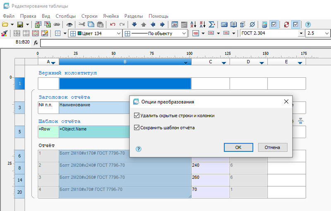Open the Файл menu

(x=9, y=16)
